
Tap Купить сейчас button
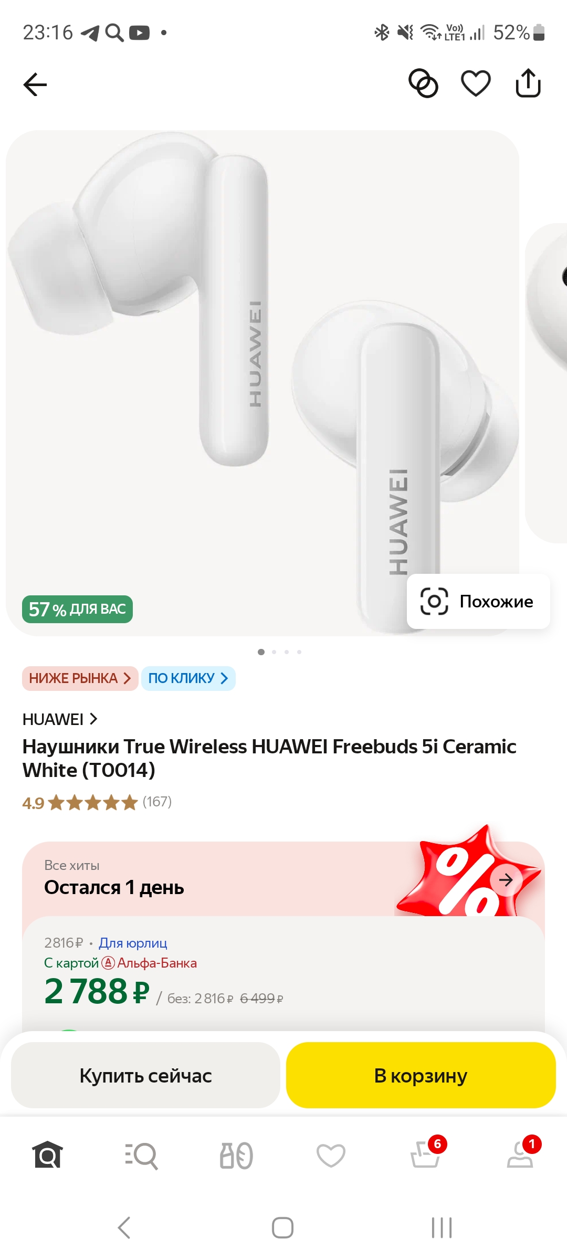(145, 1075)
